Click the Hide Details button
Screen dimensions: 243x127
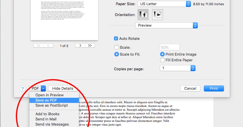tap(62, 88)
